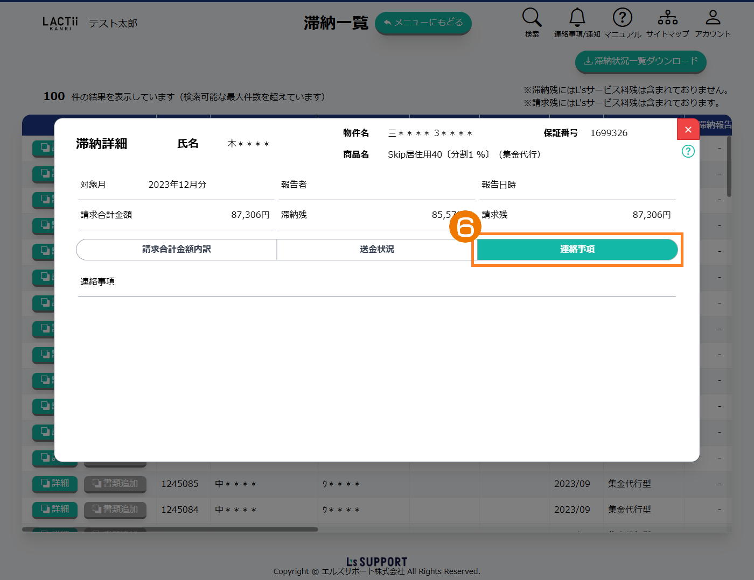The image size is (754, 580).
Task: Open the search magnifier icon
Action: point(532,18)
